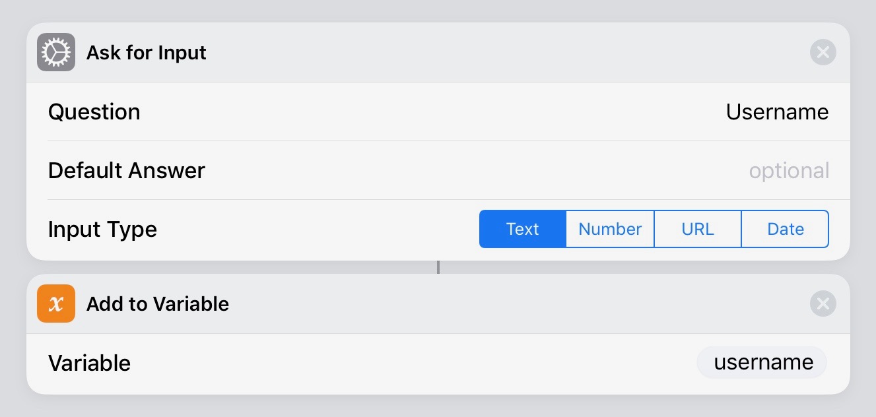Click the empty gray background below the actions
The image size is (876, 417).
438,406
